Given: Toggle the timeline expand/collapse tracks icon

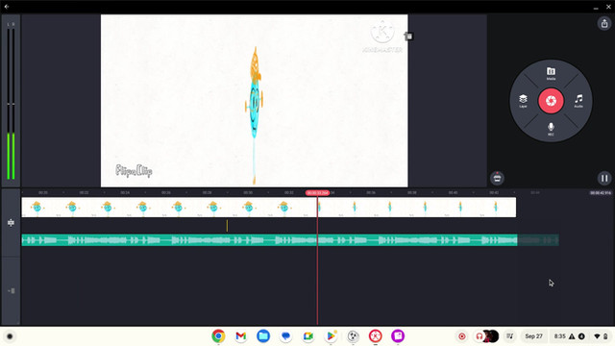Looking at the screenshot, I should click(11, 222).
